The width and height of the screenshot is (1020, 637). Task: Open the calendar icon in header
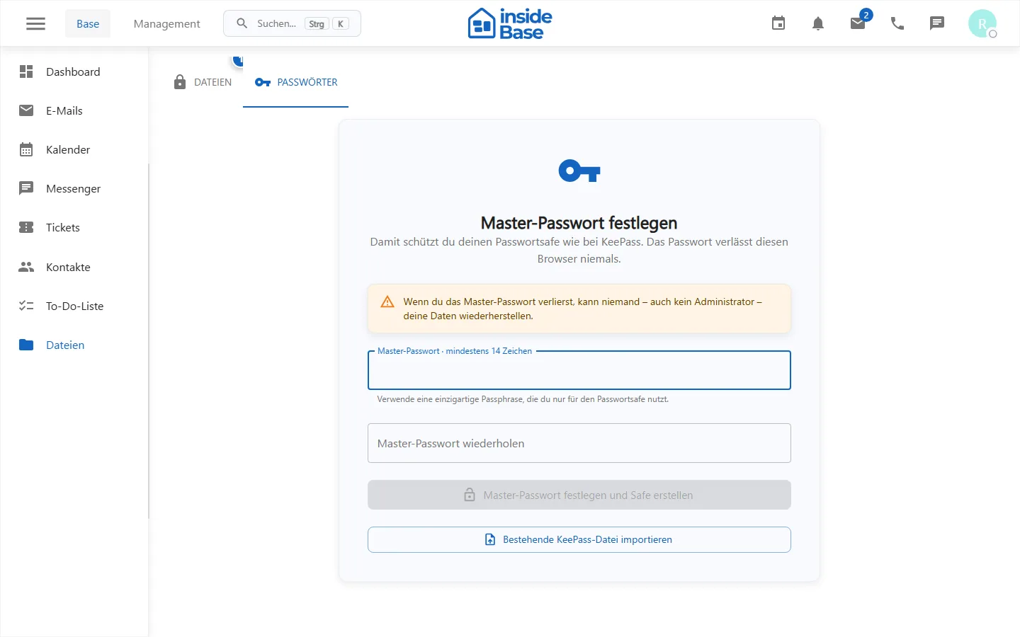[778, 23]
